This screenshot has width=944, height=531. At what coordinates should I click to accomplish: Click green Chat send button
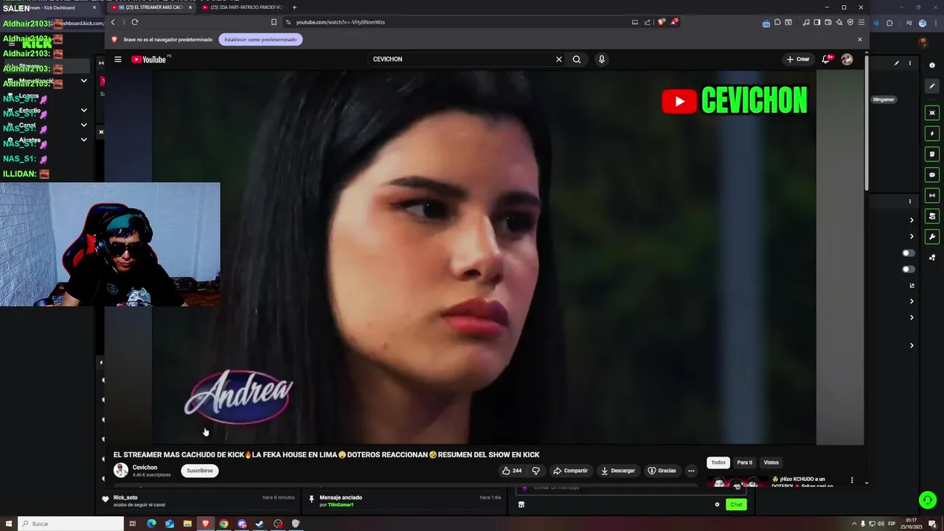pyautogui.click(x=736, y=504)
